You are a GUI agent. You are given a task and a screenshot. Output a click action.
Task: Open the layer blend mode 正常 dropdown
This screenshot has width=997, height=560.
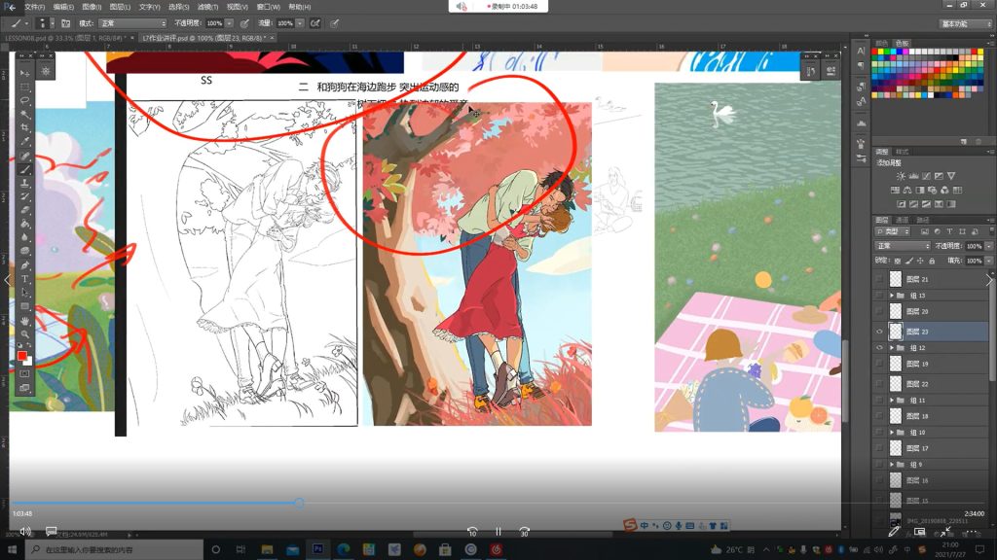pyautogui.click(x=903, y=246)
